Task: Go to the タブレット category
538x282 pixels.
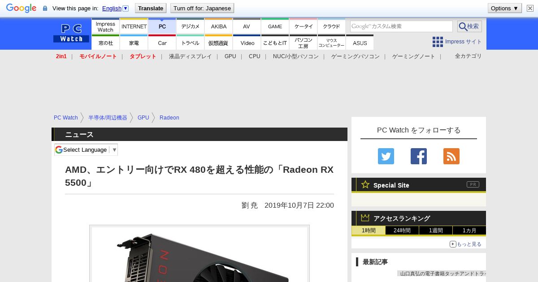Action: point(143,56)
